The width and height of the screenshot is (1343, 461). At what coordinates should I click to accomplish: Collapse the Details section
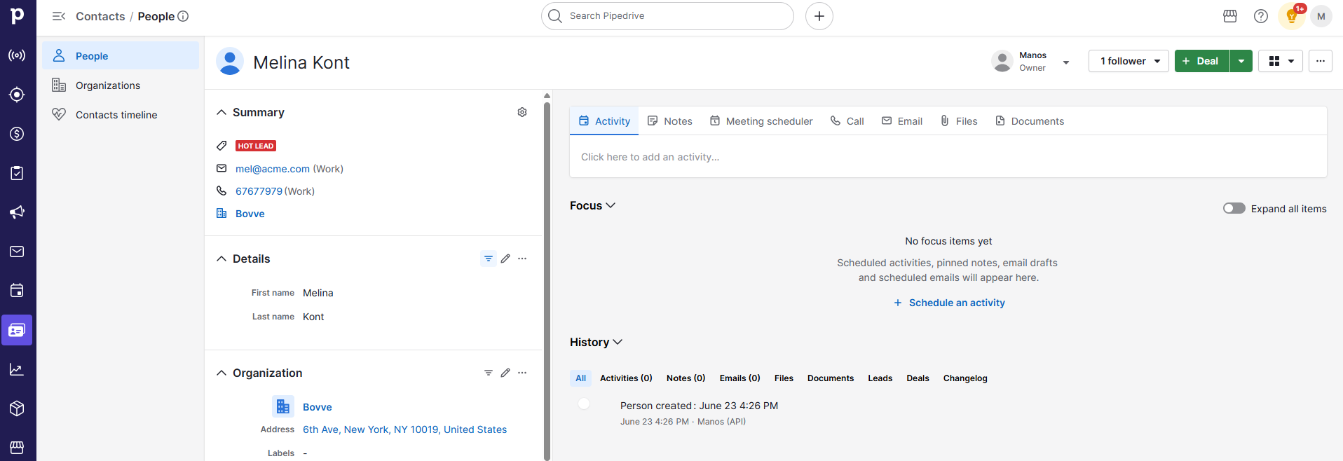tap(221, 259)
